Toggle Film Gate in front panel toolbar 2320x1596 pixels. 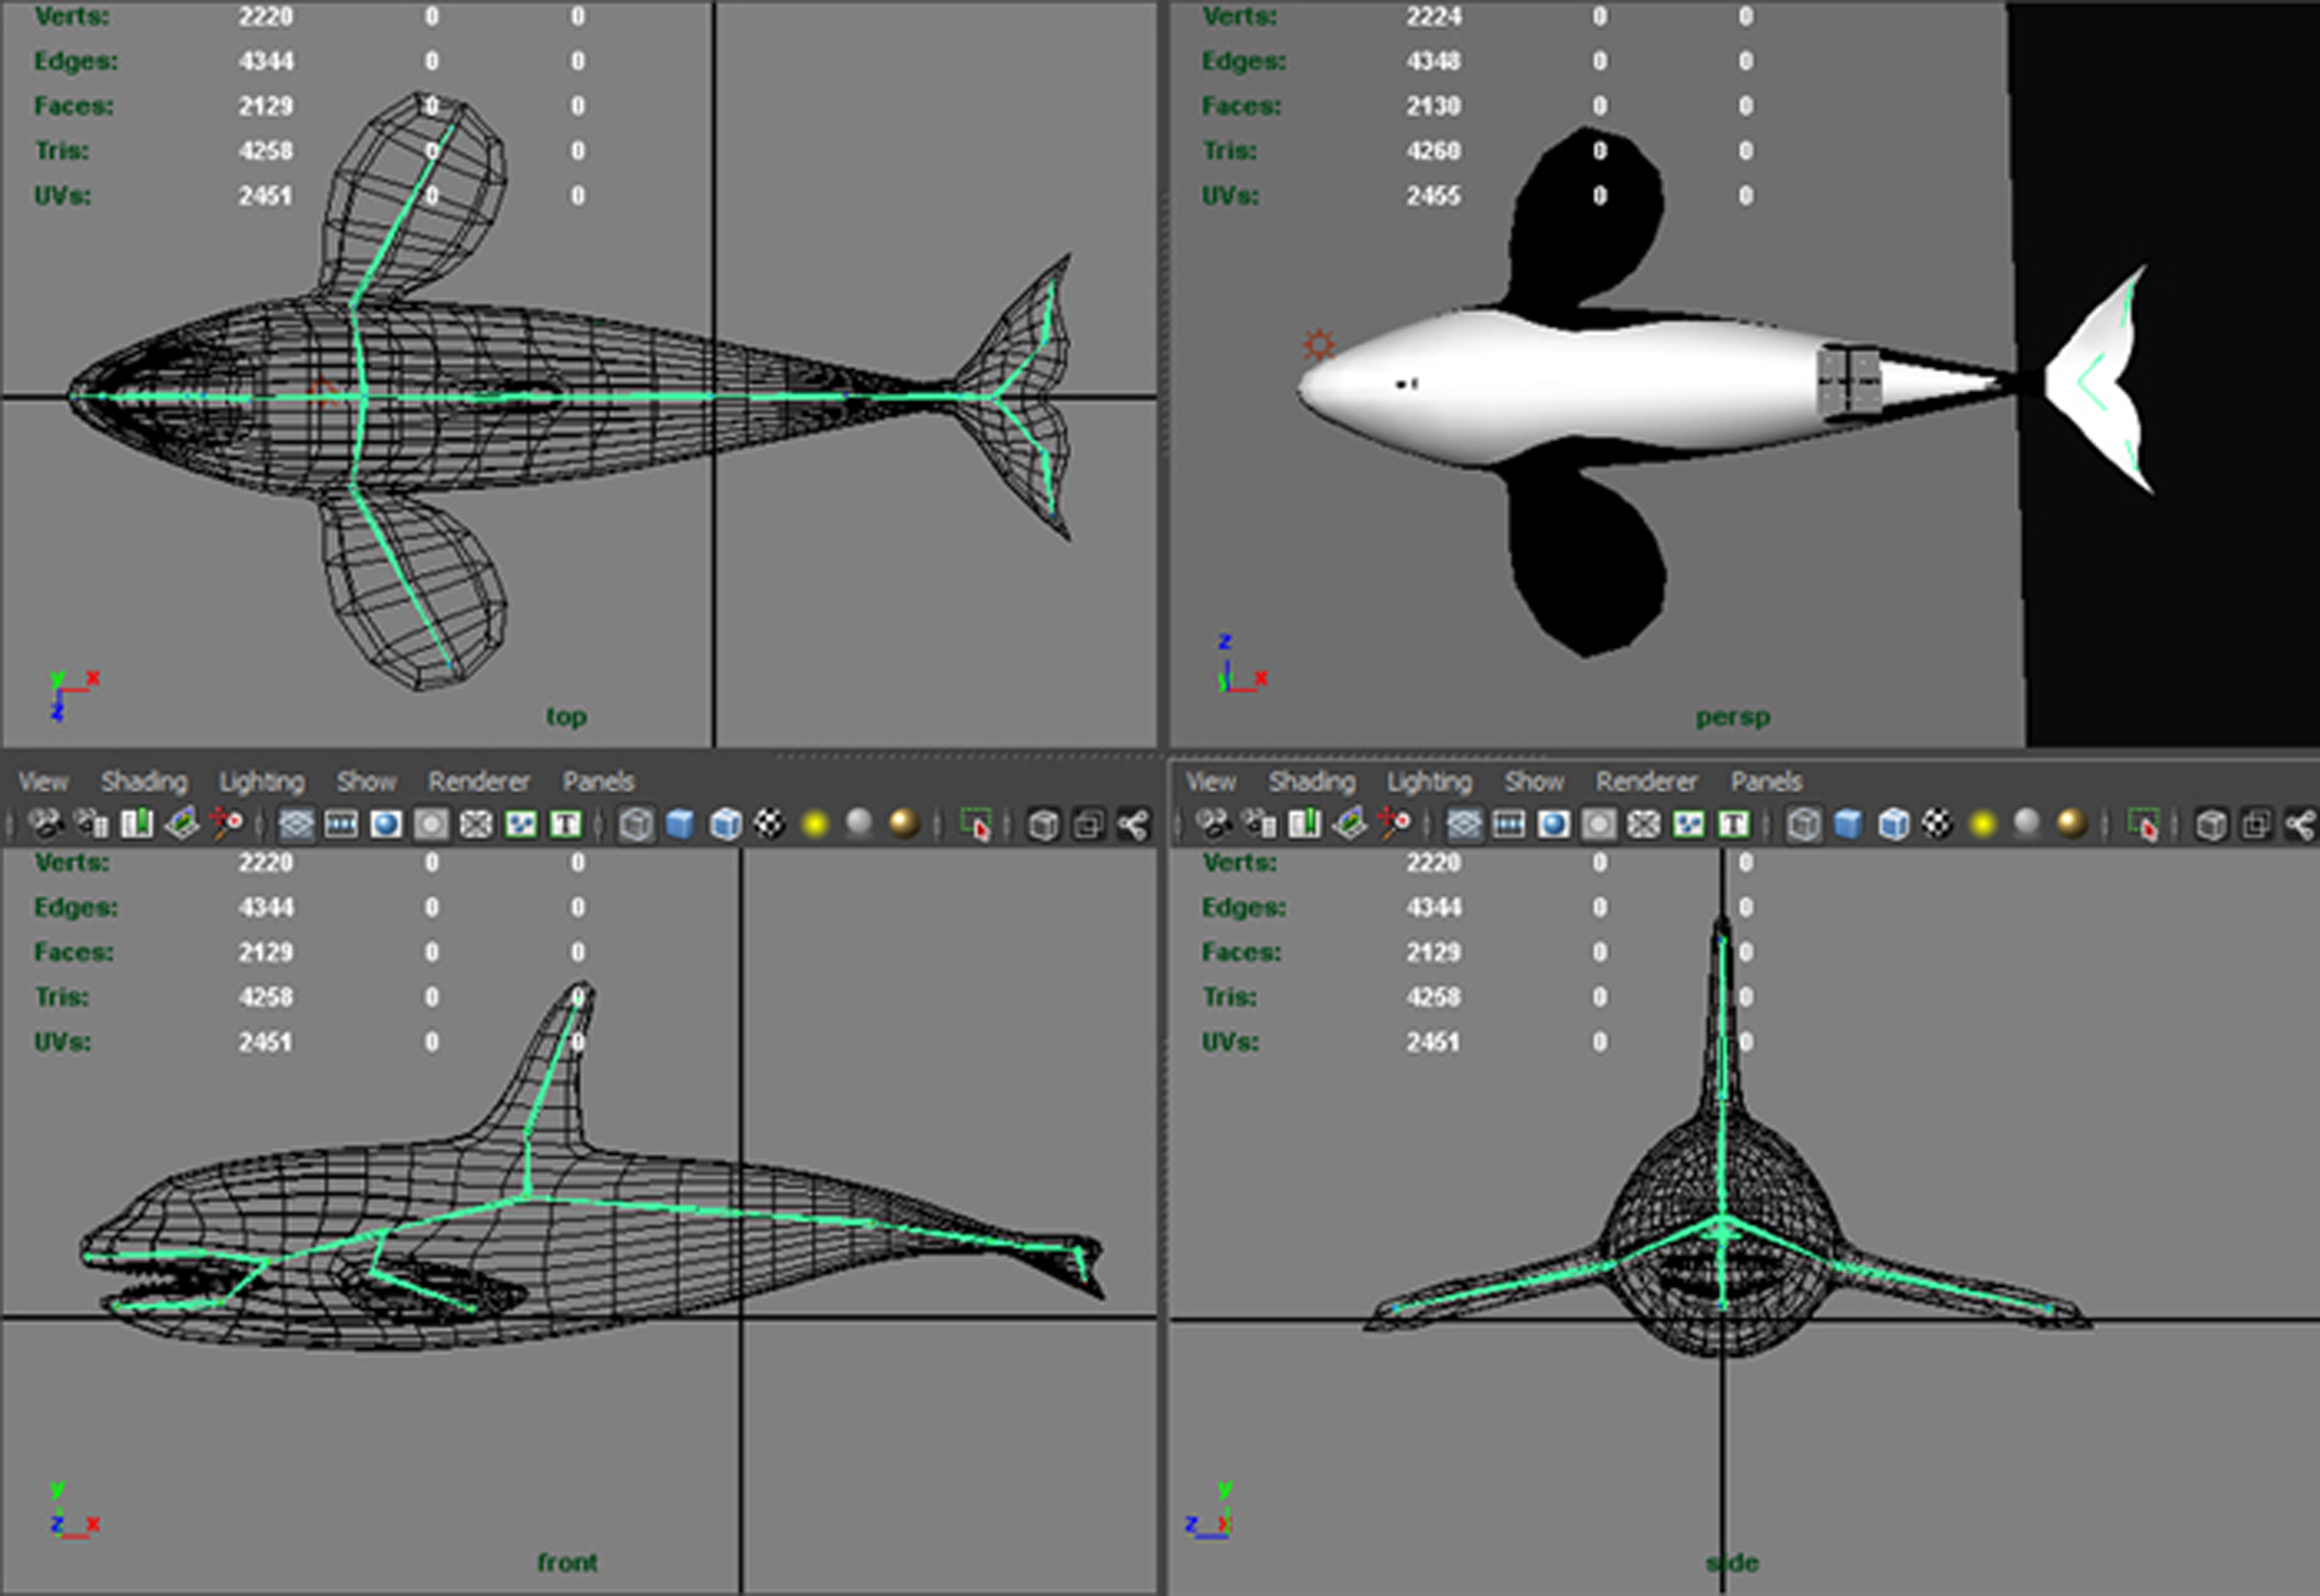point(341,825)
